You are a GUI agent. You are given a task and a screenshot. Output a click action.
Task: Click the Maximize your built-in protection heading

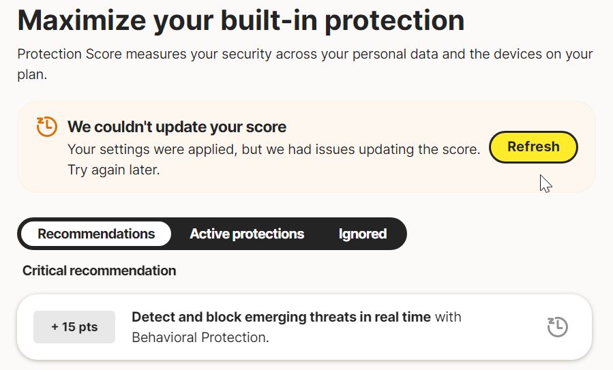point(241,21)
